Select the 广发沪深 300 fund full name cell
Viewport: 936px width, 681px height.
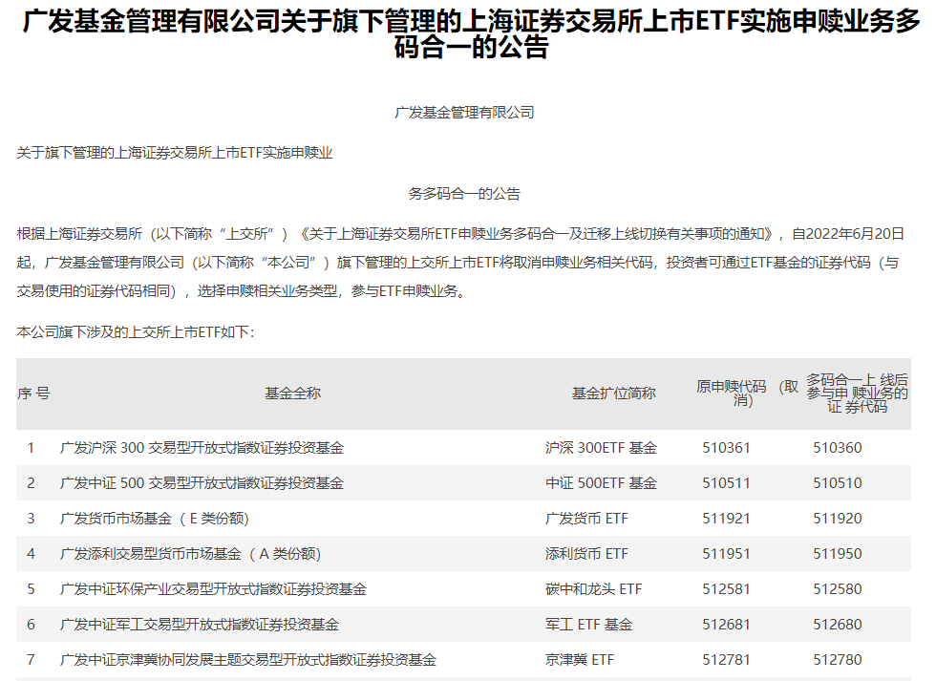202,448
